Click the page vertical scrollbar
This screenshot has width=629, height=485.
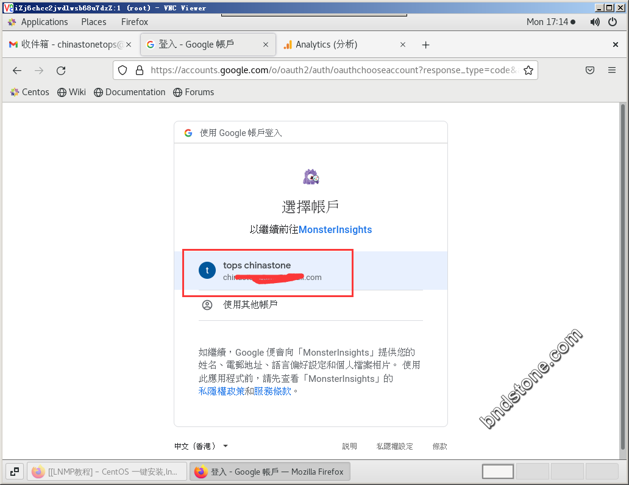(x=622, y=277)
